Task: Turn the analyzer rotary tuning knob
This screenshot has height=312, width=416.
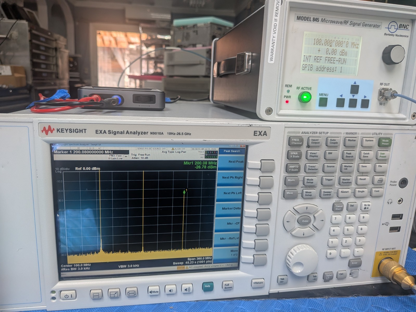Action: (302, 260)
